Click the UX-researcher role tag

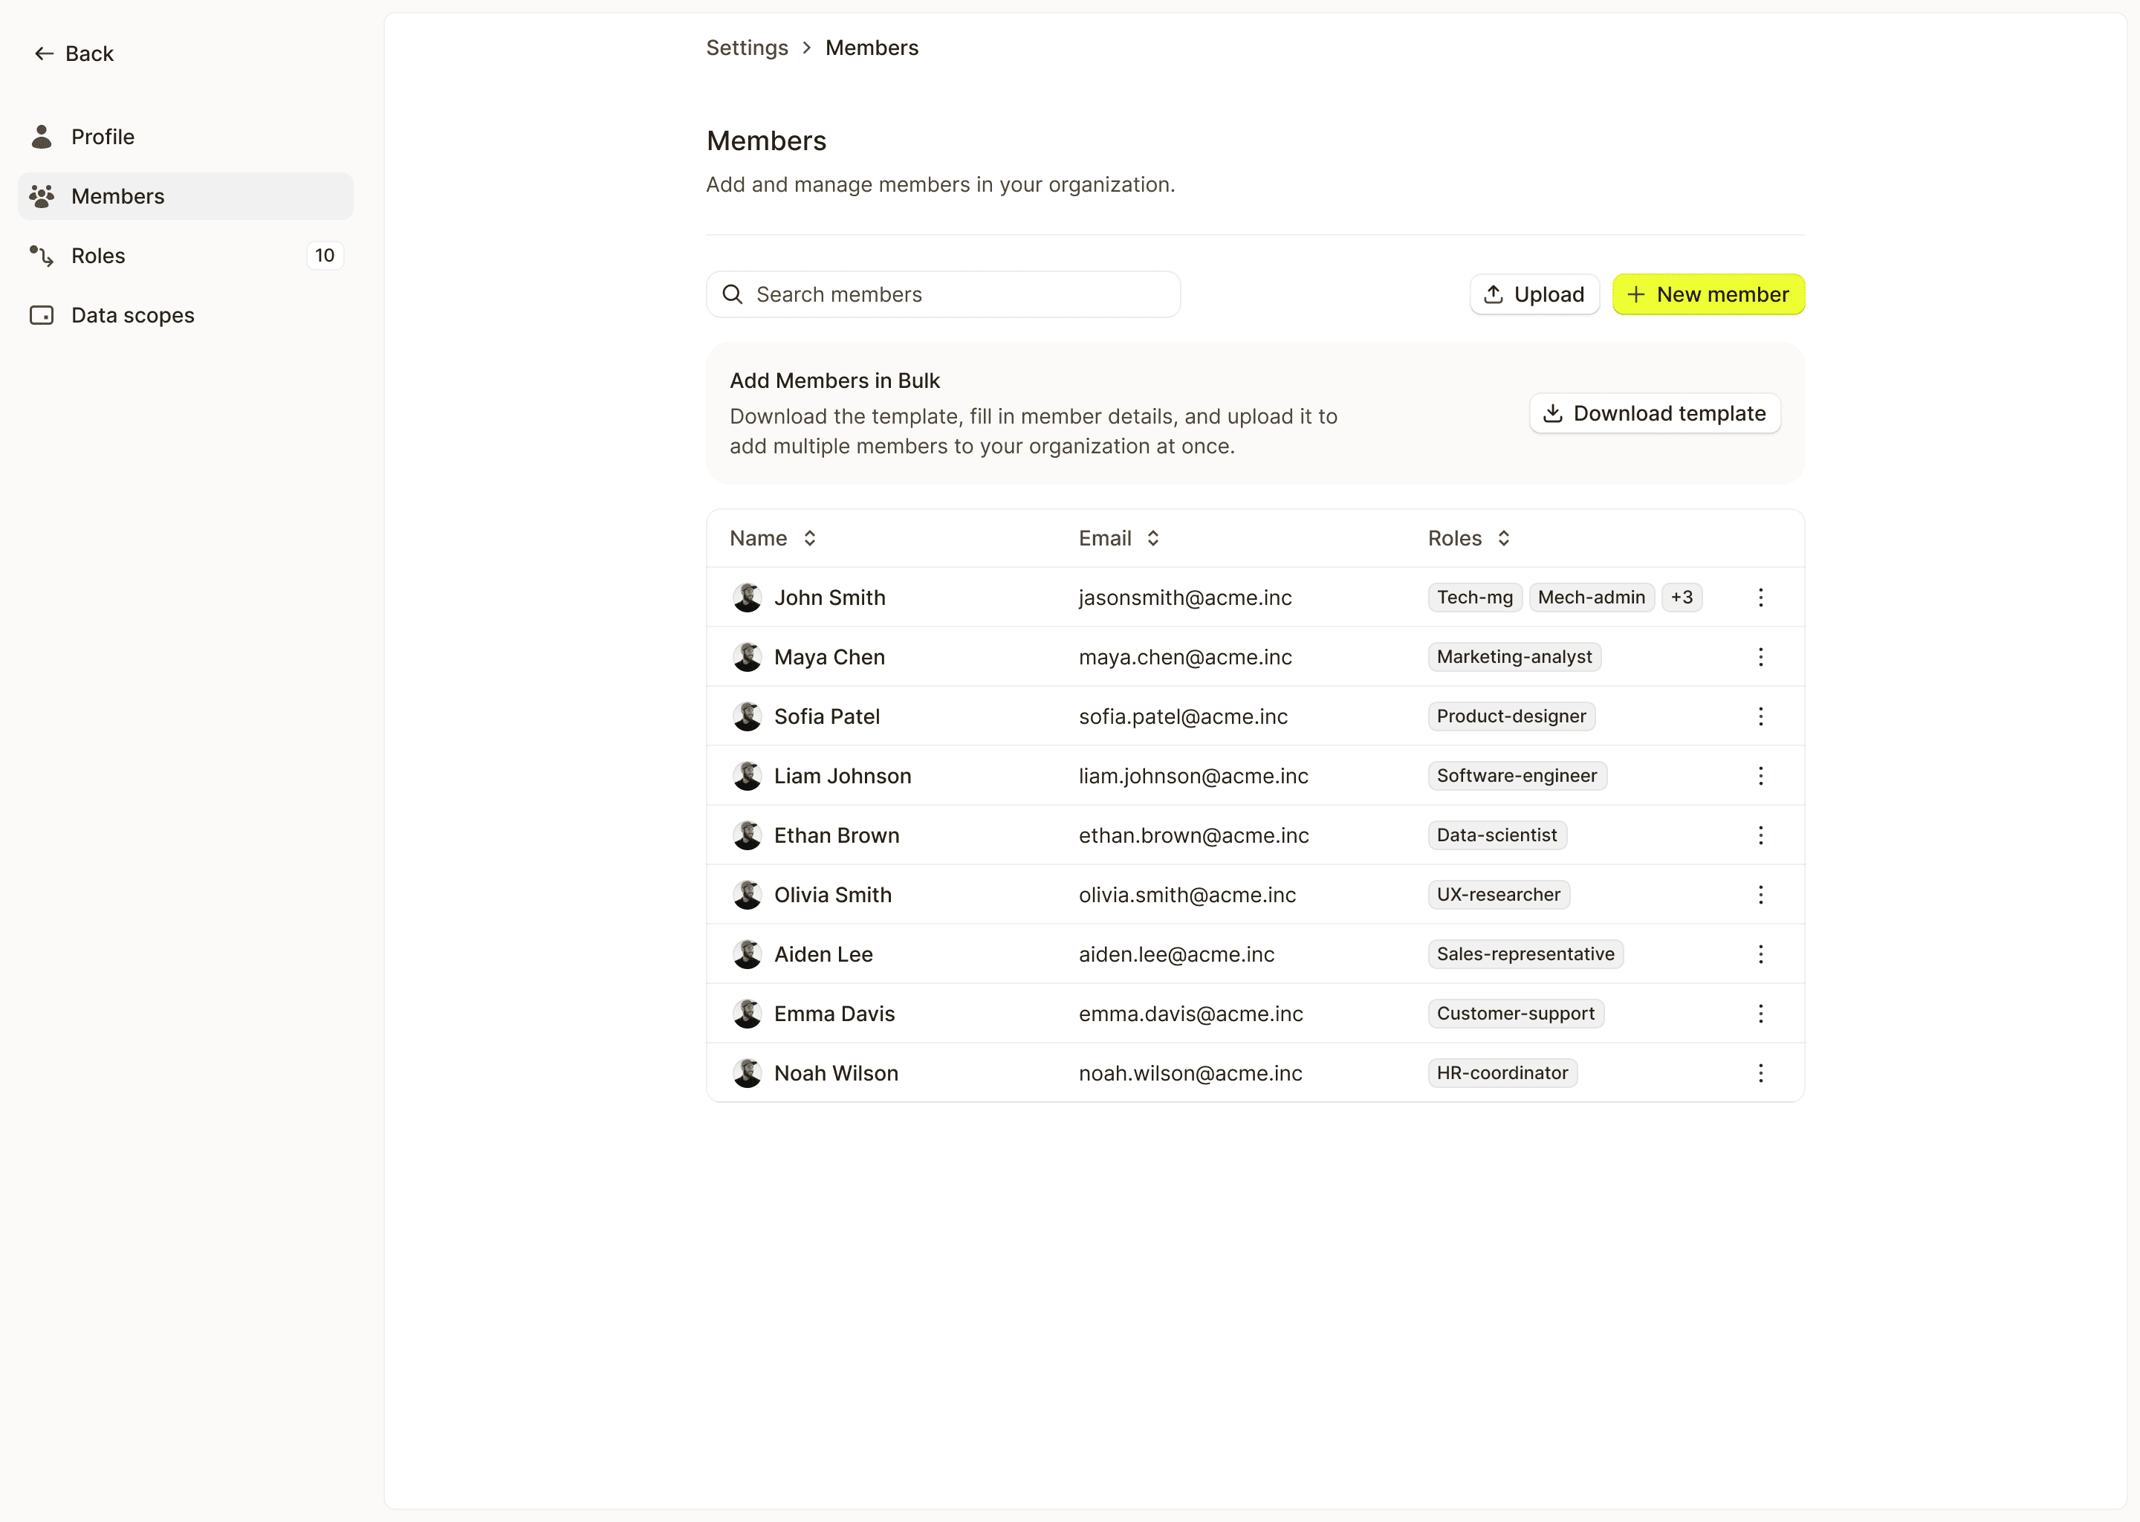[x=1498, y=895]
